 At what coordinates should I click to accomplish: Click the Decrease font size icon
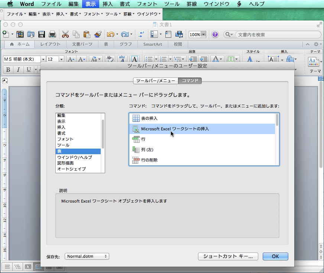[82, 60]
